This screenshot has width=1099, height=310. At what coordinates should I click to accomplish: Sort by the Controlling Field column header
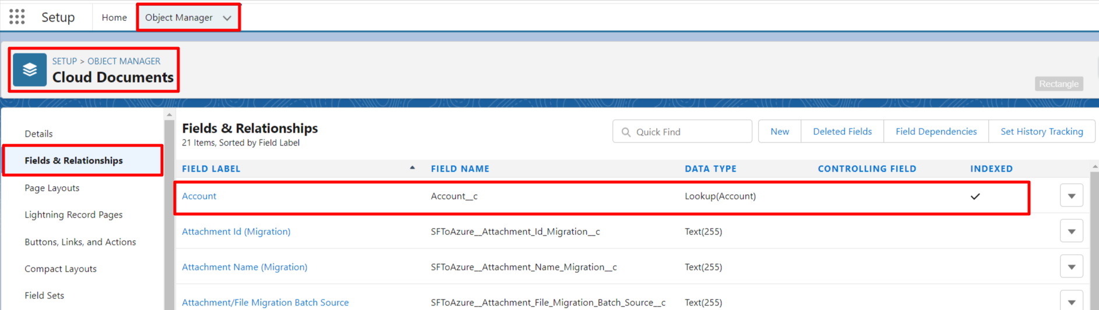867,169
